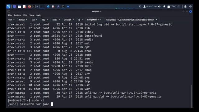
Task: Switch to workspace 1
Action: (x=42, y=7)
